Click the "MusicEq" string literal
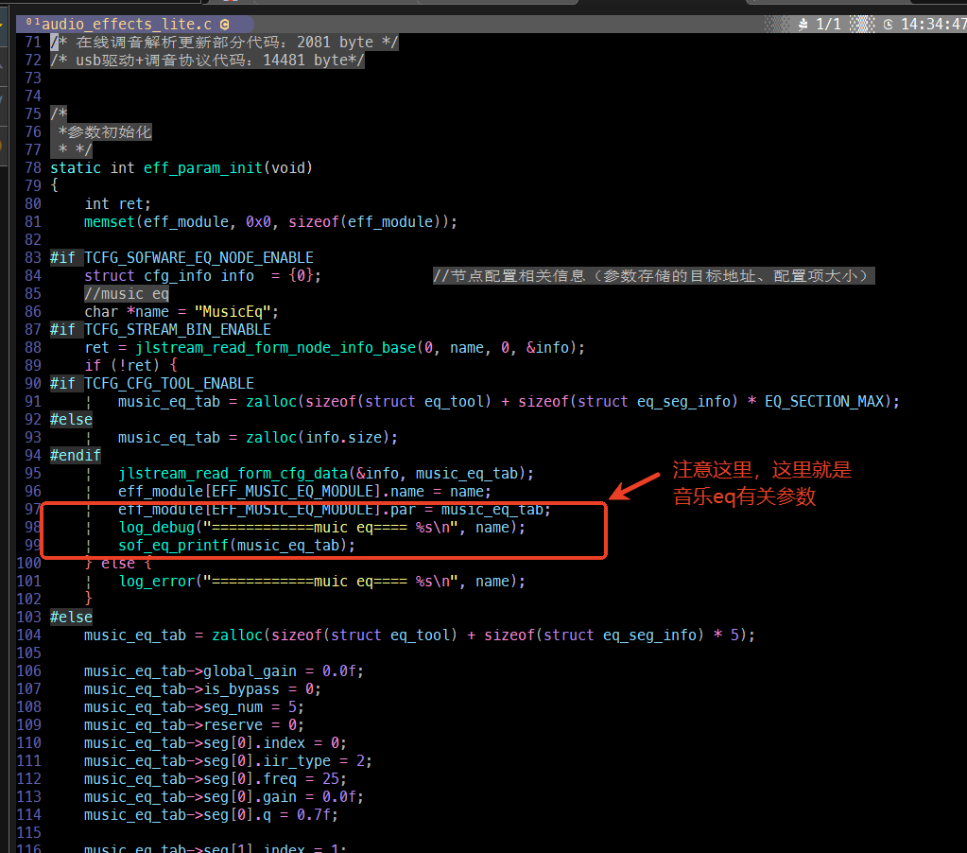The image size is (967, 853). point(233,311)
